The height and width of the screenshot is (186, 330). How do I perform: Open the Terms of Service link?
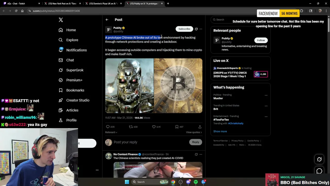(220, 141)
